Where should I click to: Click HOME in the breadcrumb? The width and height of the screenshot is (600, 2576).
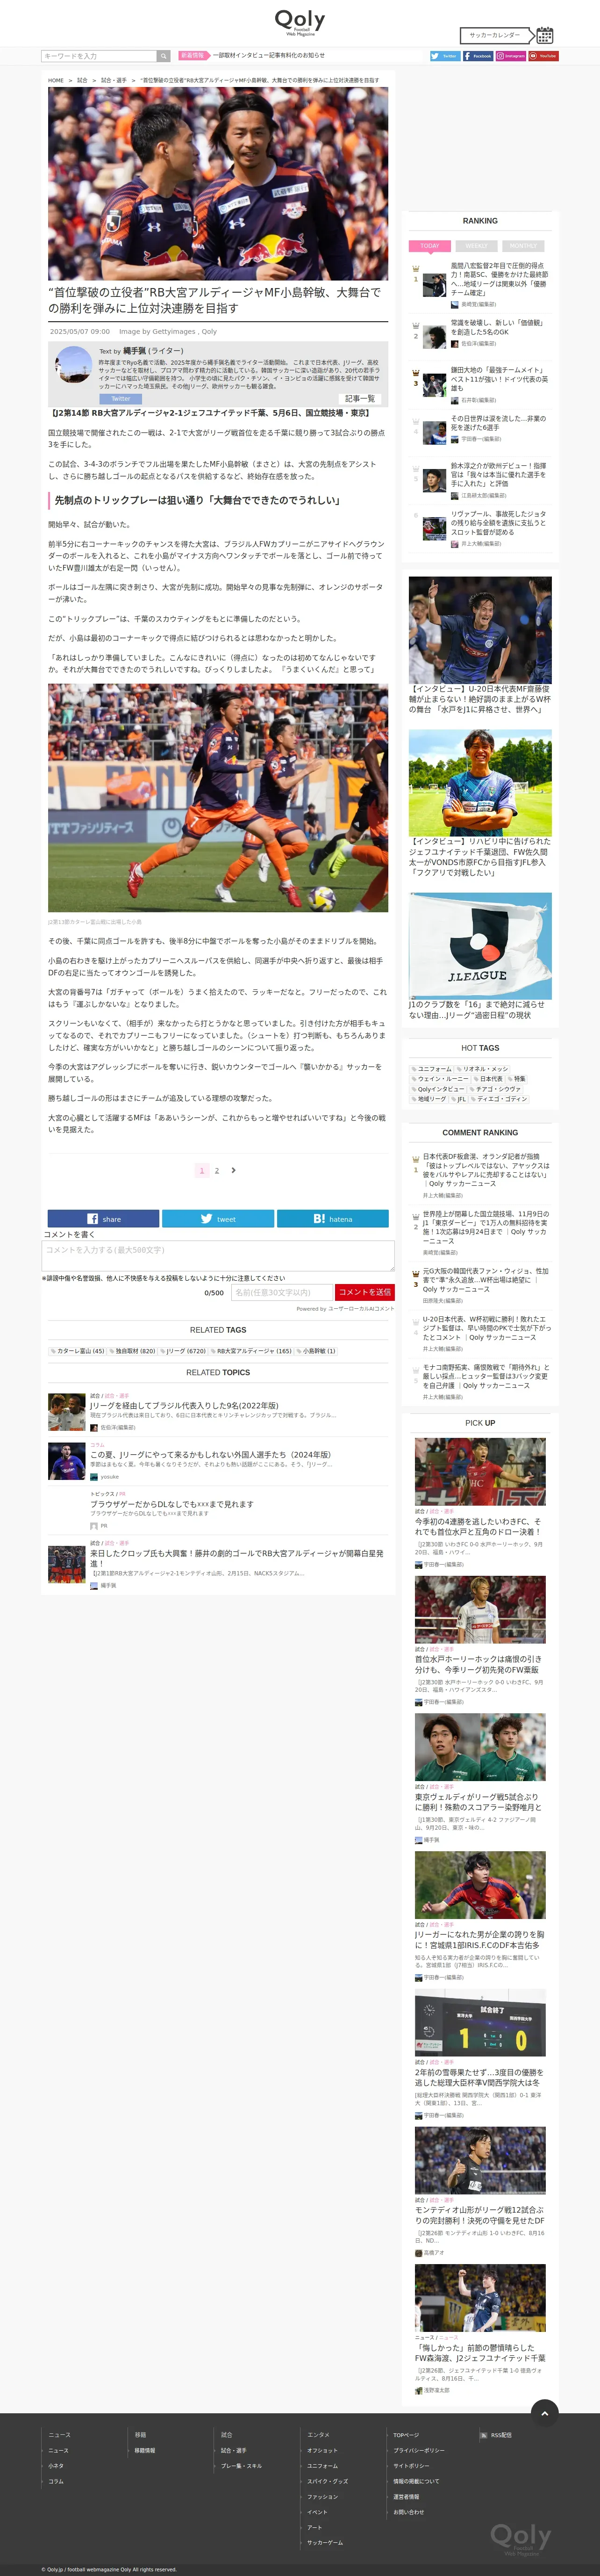(56, 80)
